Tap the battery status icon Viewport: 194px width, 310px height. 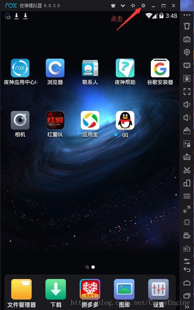pyautogui.click(x=162, y=16)
